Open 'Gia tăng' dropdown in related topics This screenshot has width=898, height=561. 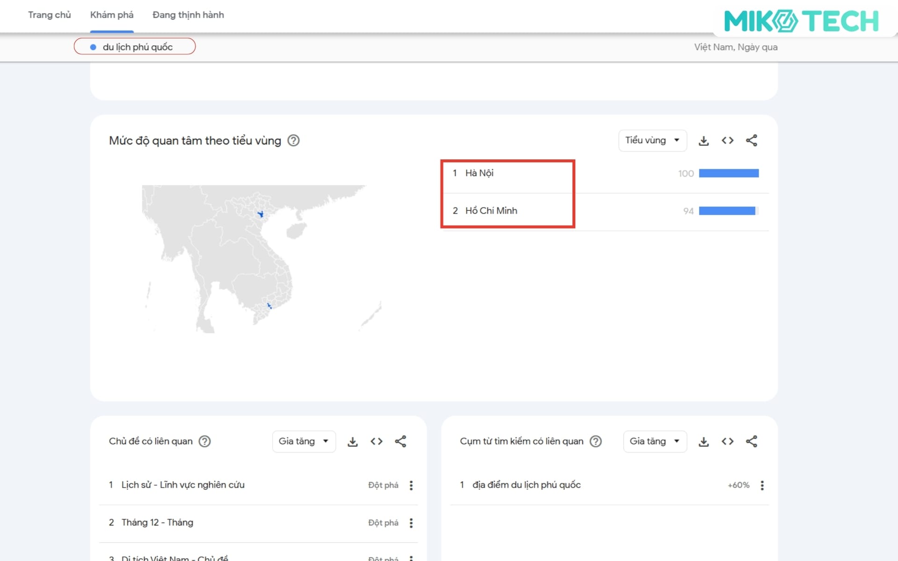(304, 442)
